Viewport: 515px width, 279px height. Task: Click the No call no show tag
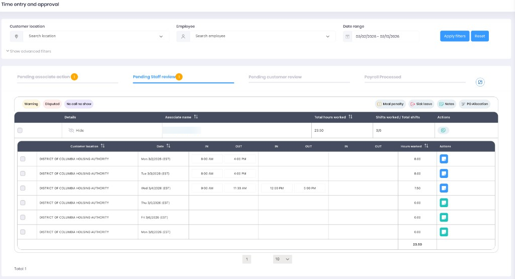79,104
